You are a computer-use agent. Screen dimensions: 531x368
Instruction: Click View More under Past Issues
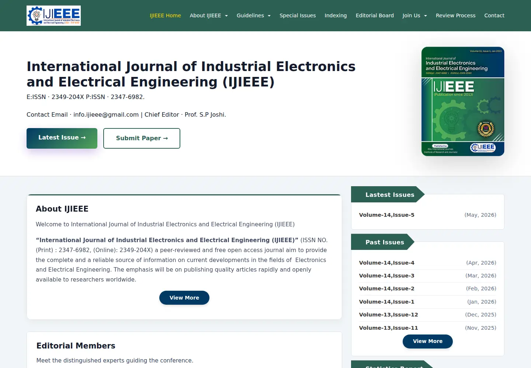pyautogui.click(x=428, y=341)
